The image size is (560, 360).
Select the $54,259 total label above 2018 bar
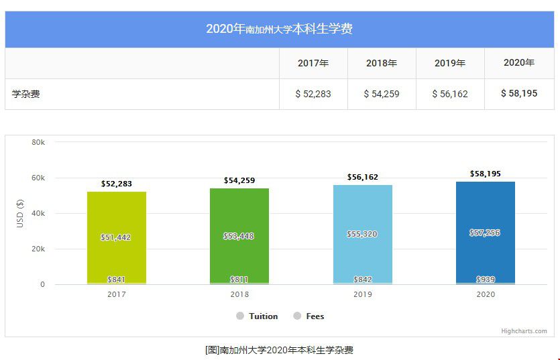click(239, 180)
